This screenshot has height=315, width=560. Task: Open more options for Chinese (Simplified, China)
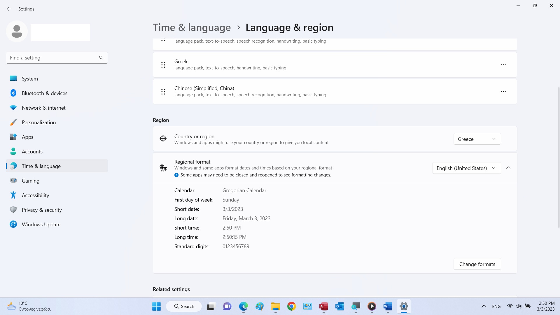pyautogui.click(x=503, y=92)
